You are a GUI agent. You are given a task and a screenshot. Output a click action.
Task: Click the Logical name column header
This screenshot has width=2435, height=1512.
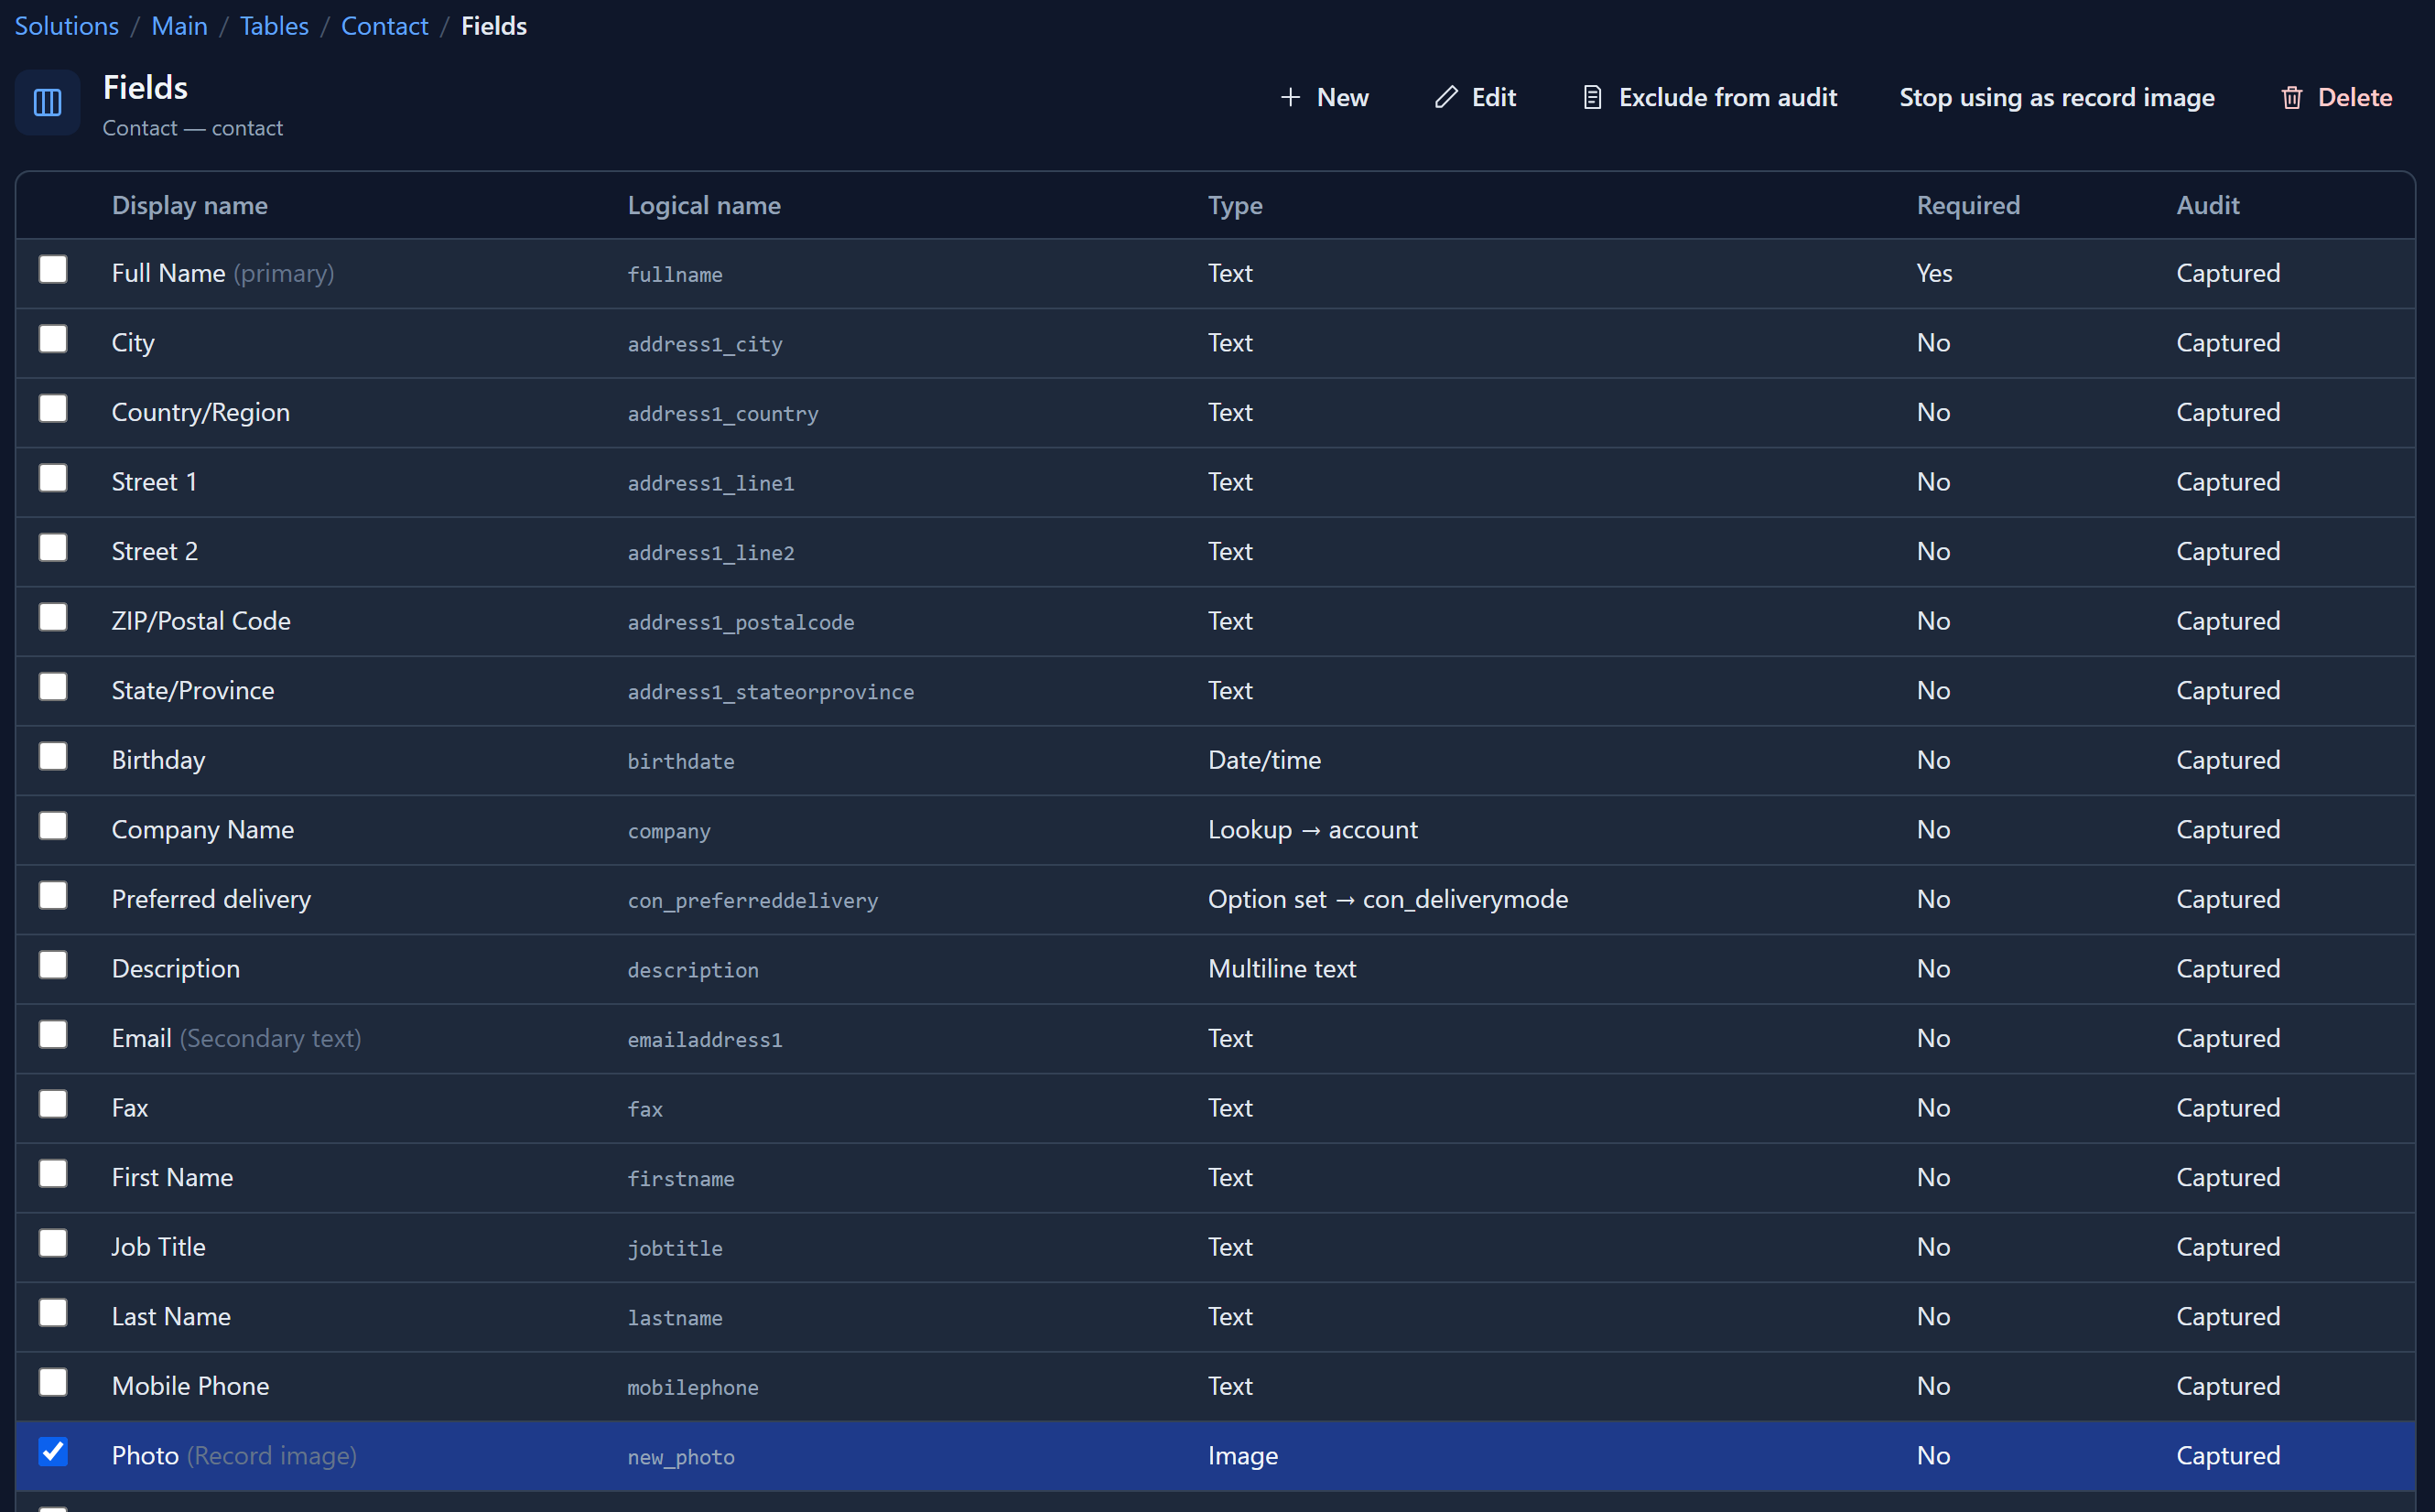coord(704,205)
